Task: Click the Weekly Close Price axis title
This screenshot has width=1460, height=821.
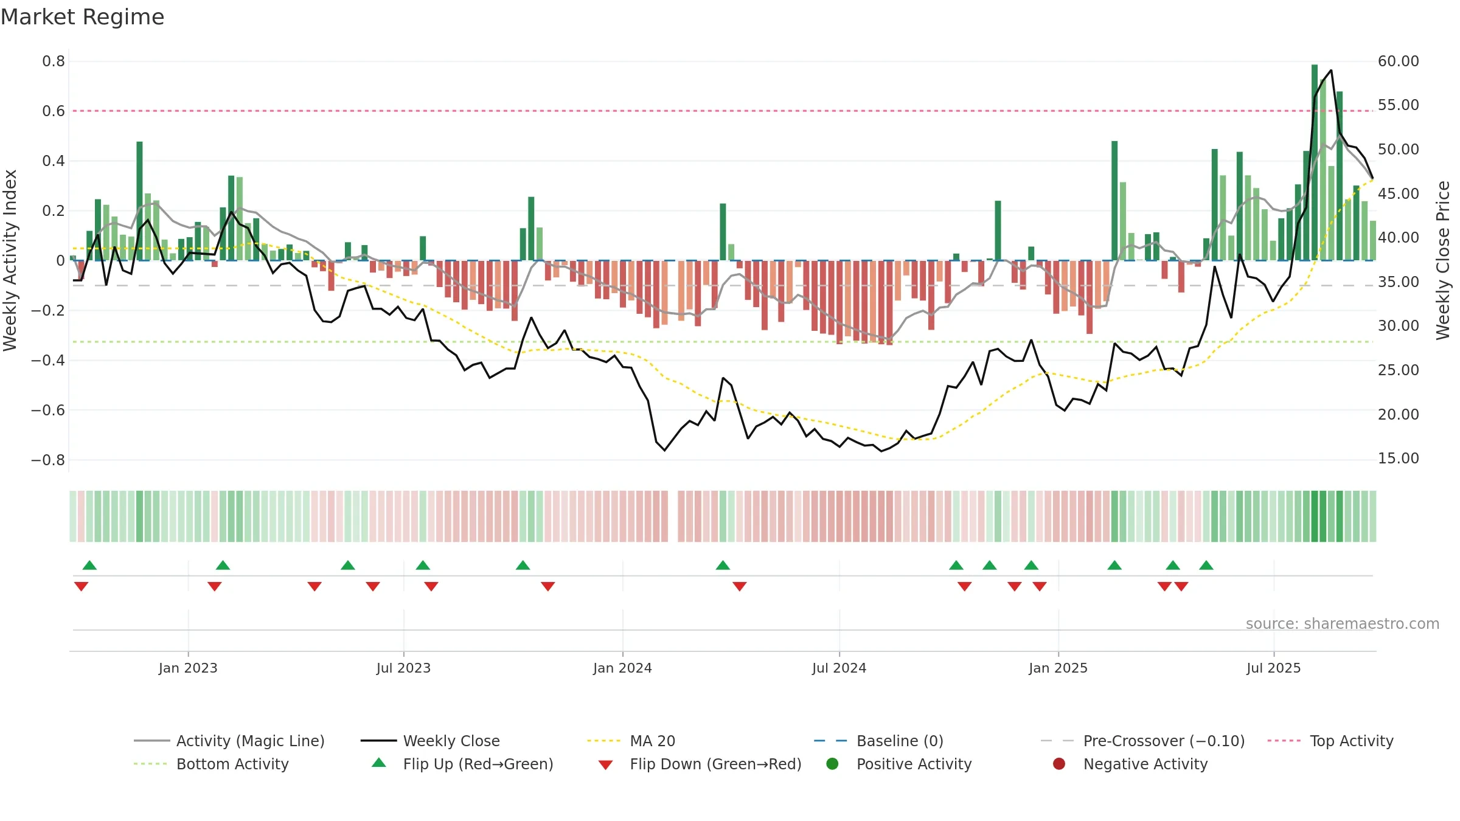Action: click(1443, 260)
